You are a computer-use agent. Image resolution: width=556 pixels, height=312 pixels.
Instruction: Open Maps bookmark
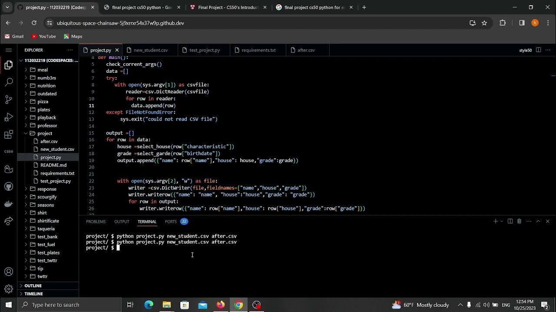(73, 36)
